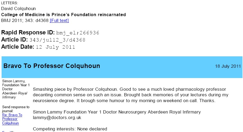Click the bold 'College of Medicine' article title
The height and width of the screenshot is (132, 243).
(x=64, y=15)
